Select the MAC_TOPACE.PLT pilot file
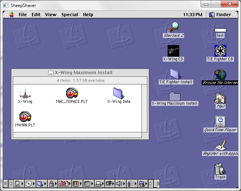This screenshot has height=191, width=241. (72, 95)
